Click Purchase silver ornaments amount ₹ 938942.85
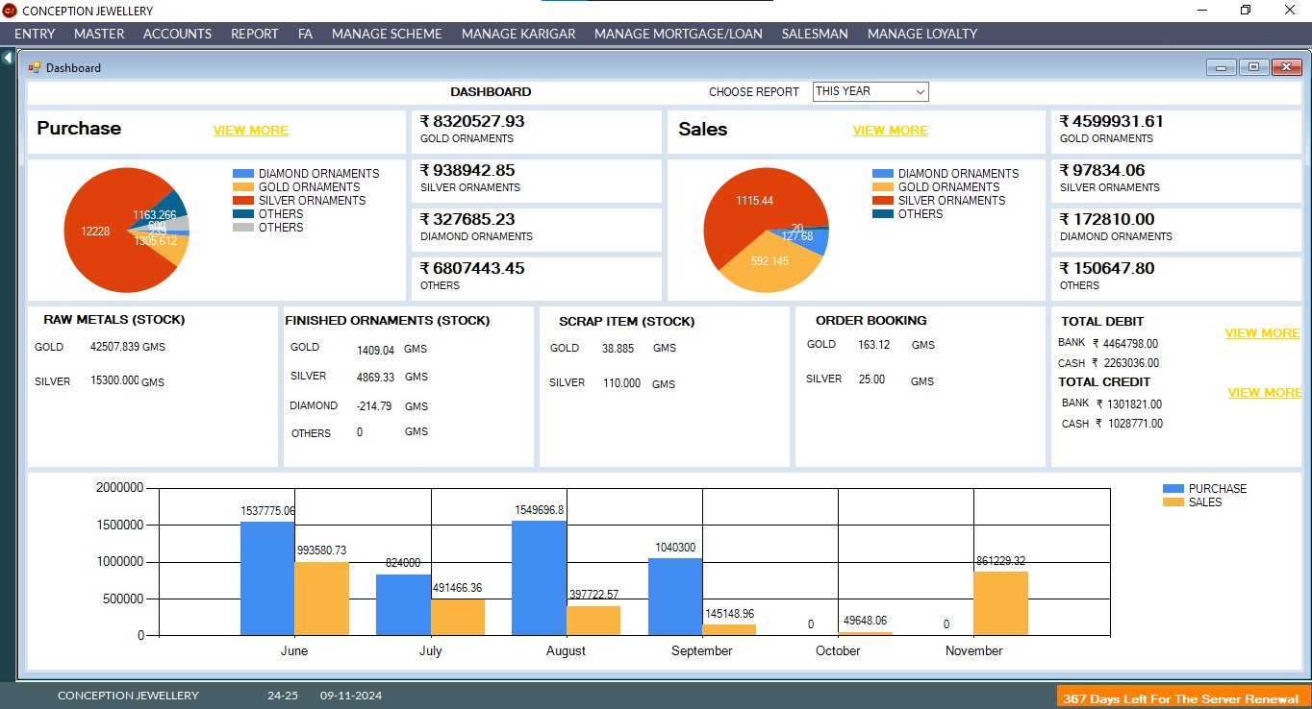The height and width of the screenshot is (709, 1312). (x=467, y=170)
